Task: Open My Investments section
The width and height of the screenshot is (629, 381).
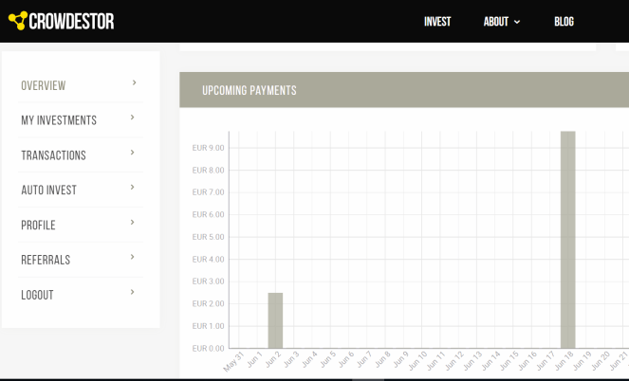Action: pos(59,120)
